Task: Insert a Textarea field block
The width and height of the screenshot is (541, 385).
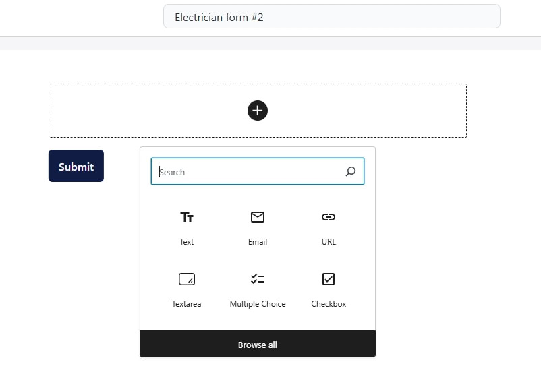Action: tap(187, 290)
